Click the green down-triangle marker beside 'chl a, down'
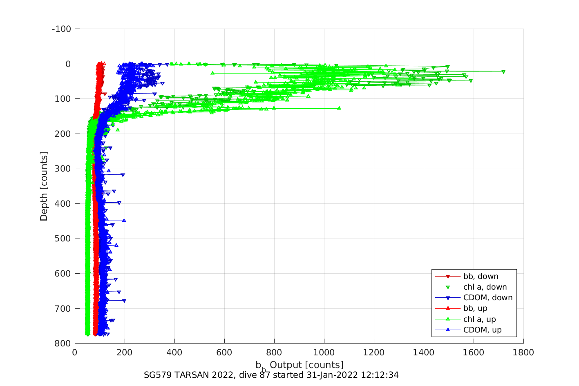This screenshot has height=386, width=579. coord(447,287)
